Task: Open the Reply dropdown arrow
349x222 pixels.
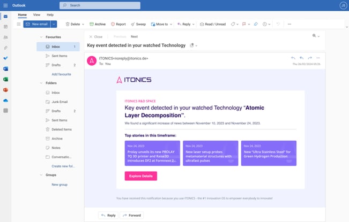Action: point(194,24)
